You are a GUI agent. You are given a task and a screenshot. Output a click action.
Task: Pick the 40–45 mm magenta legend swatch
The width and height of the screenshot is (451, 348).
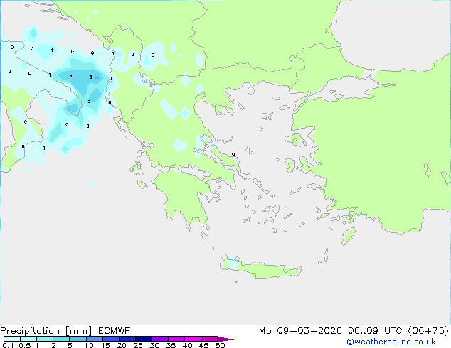click(193, 339)
